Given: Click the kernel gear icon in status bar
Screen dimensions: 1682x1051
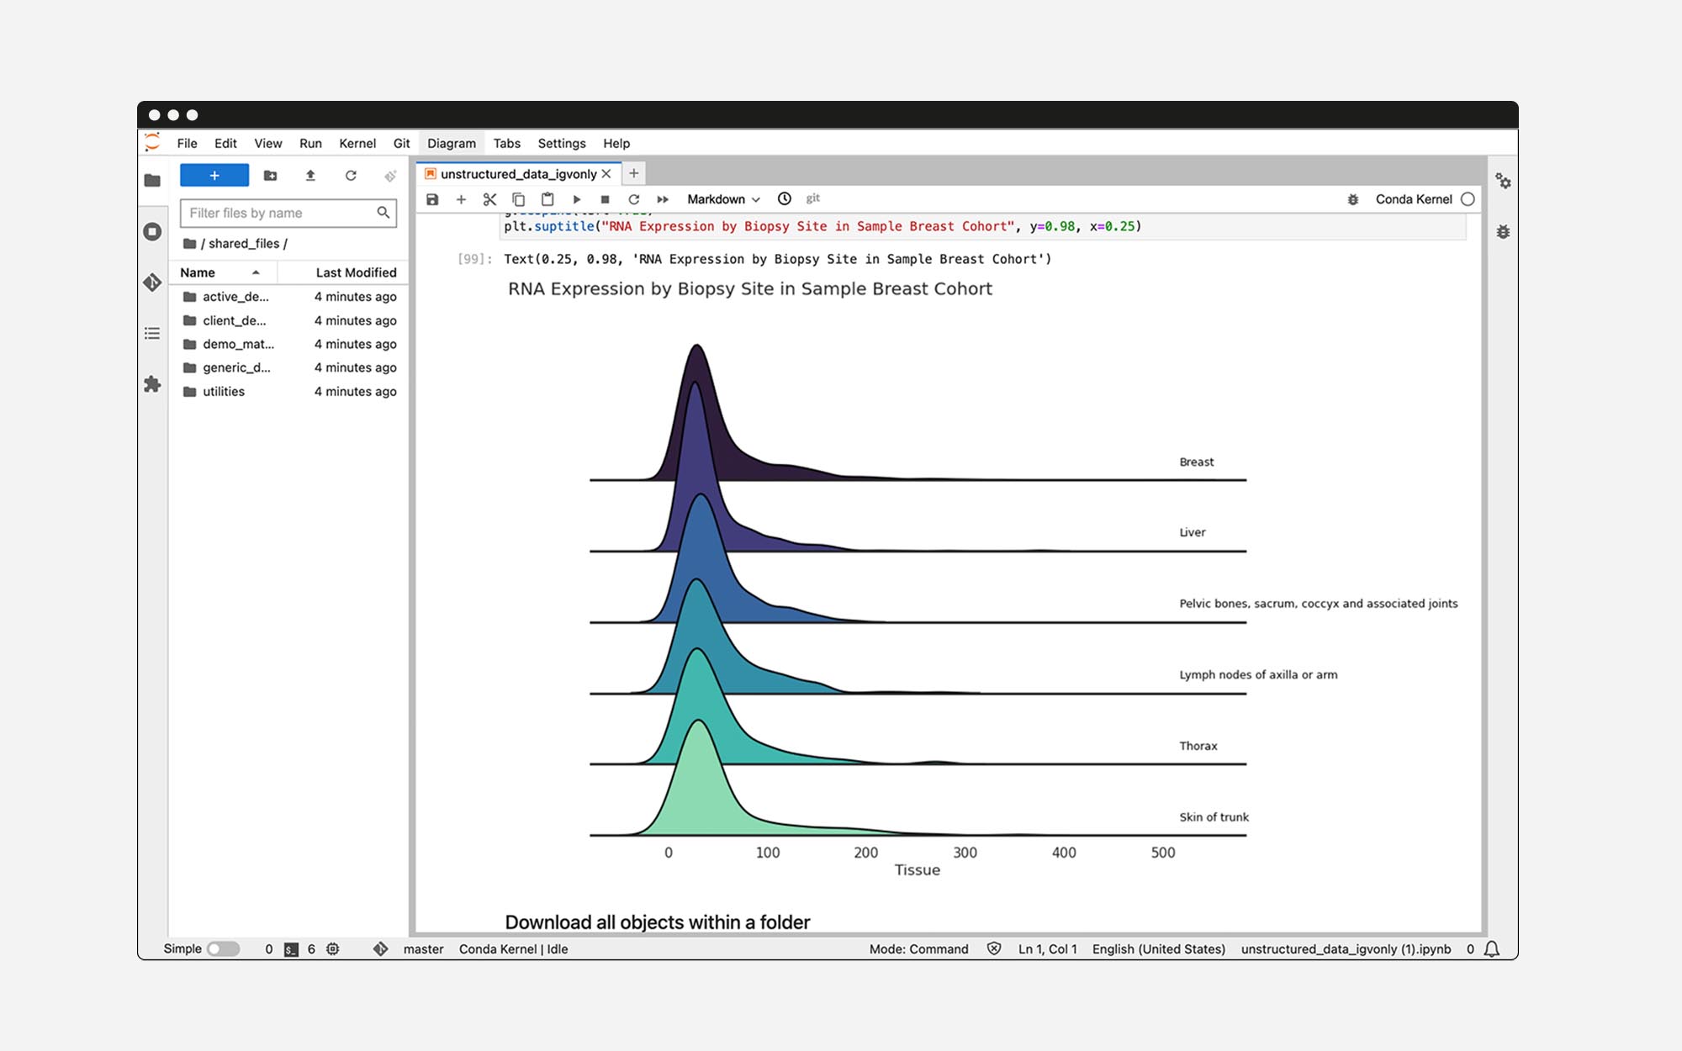Looking at the screenshot, I should [333, 948].
